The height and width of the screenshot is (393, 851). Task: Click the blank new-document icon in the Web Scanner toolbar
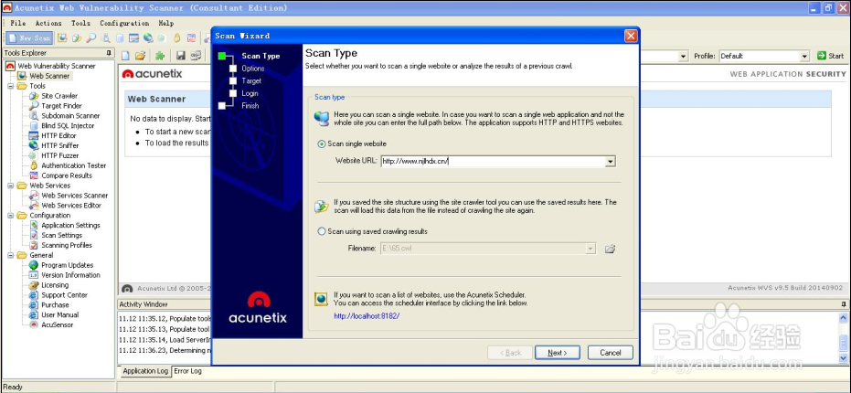pos(125,56)
